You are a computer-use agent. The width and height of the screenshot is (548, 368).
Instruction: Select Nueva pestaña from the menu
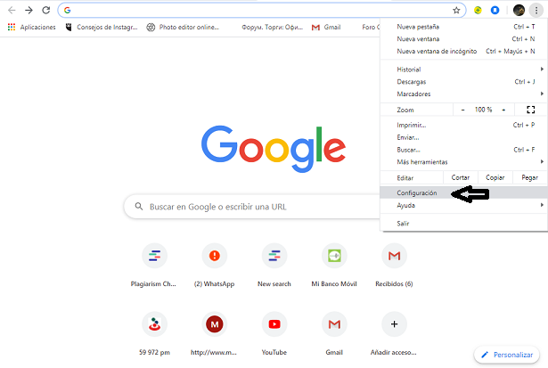(463, 27)
